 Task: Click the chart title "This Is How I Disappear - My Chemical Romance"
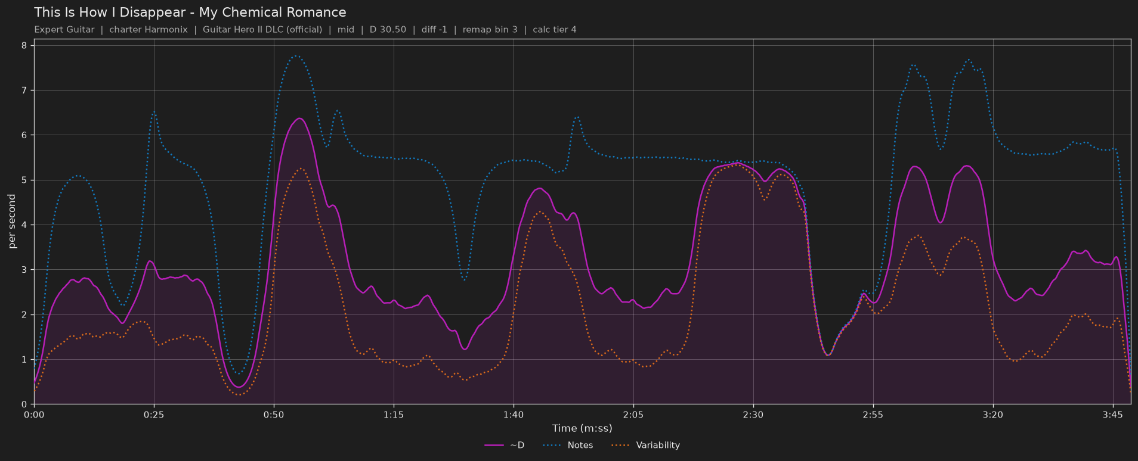(x=190, y=13)
